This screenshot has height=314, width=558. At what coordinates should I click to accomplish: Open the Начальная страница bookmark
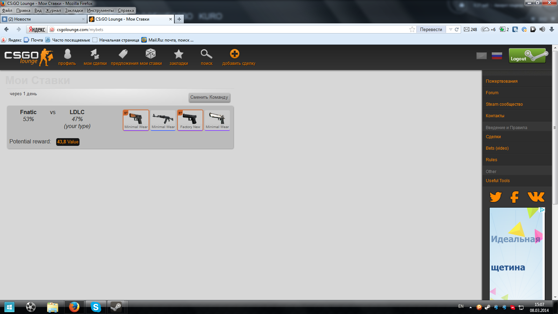116,40
